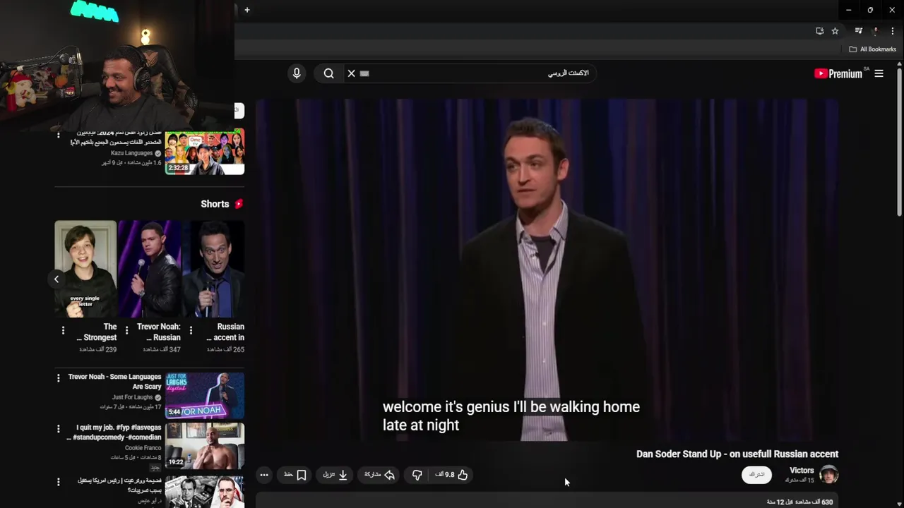Screen dimensions: 904x508
Task: Share the video with the share button
Action: pyautogui.click(x=379, y=475)
